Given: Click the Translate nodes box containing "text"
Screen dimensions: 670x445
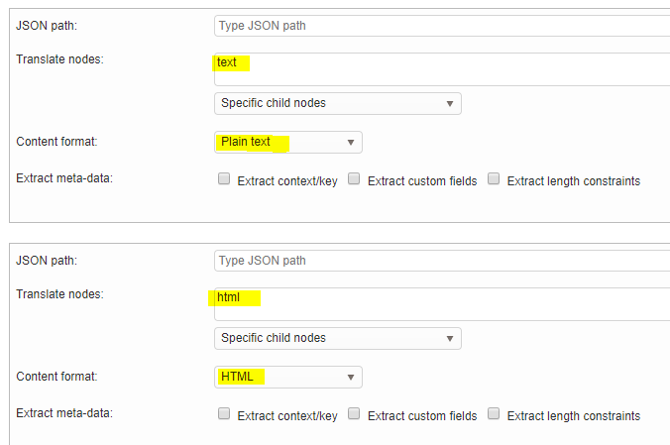Looking at the screenshot, I should [x=441, y=68].
